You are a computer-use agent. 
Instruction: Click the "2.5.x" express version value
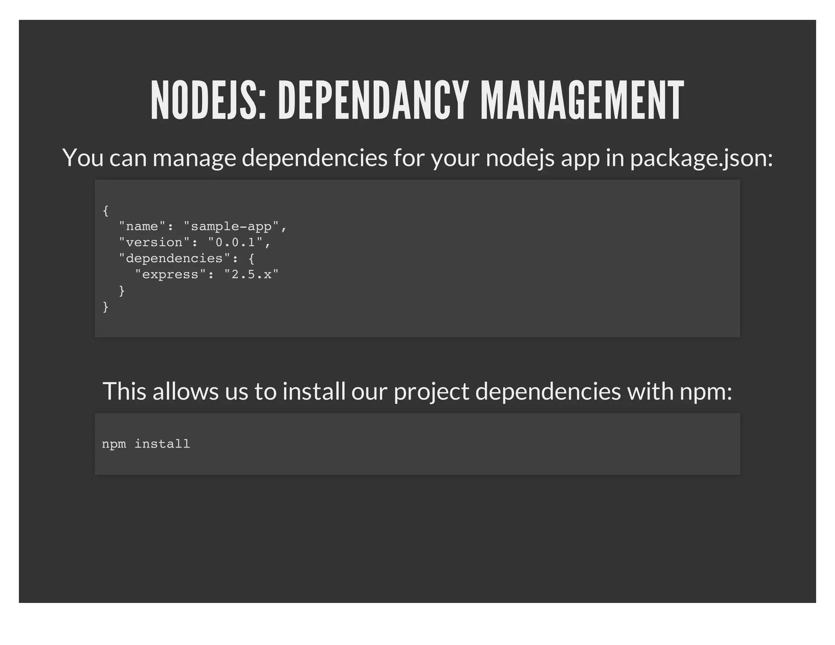251,274
